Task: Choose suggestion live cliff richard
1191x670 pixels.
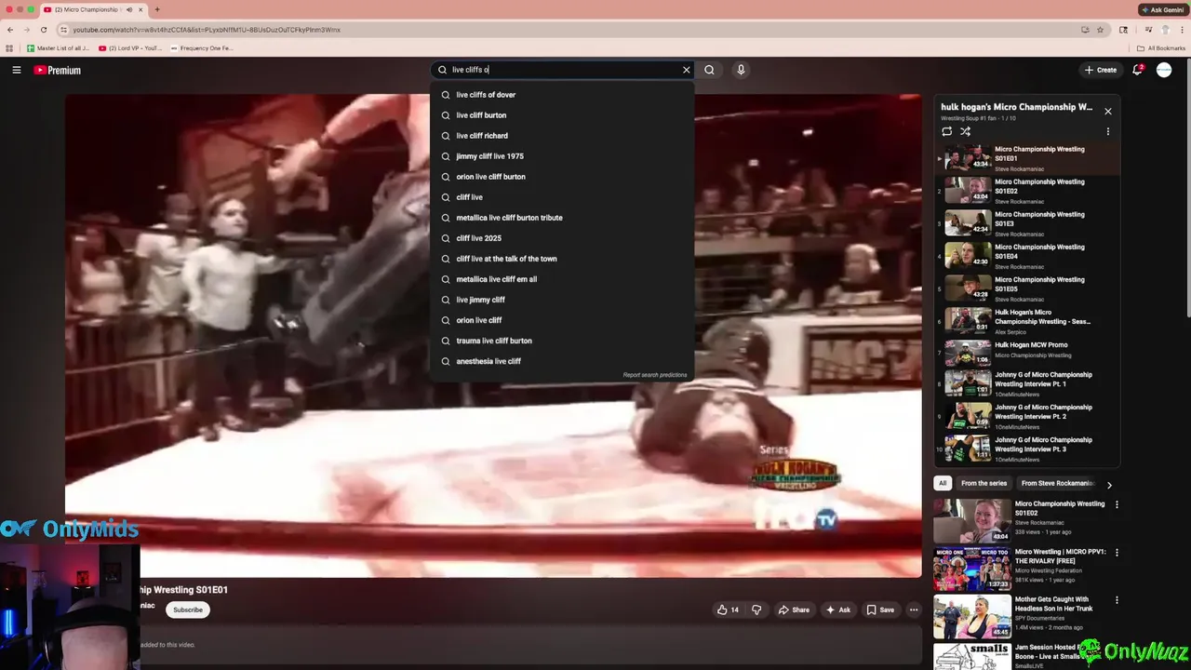Action: (x=562, y=136)
